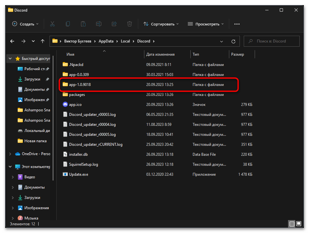Click the Cut scissors icon in toolbar
Viewport: 309px width, 233px height.
tap(52, 24)
